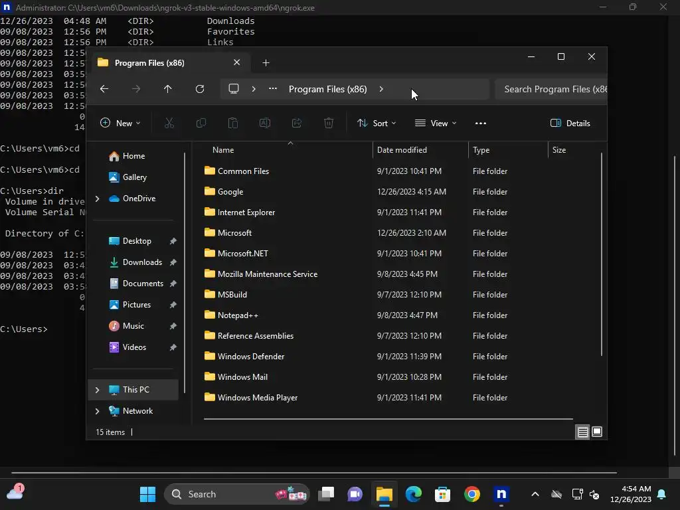Open the Chat app on taskbar

point(355,494)
